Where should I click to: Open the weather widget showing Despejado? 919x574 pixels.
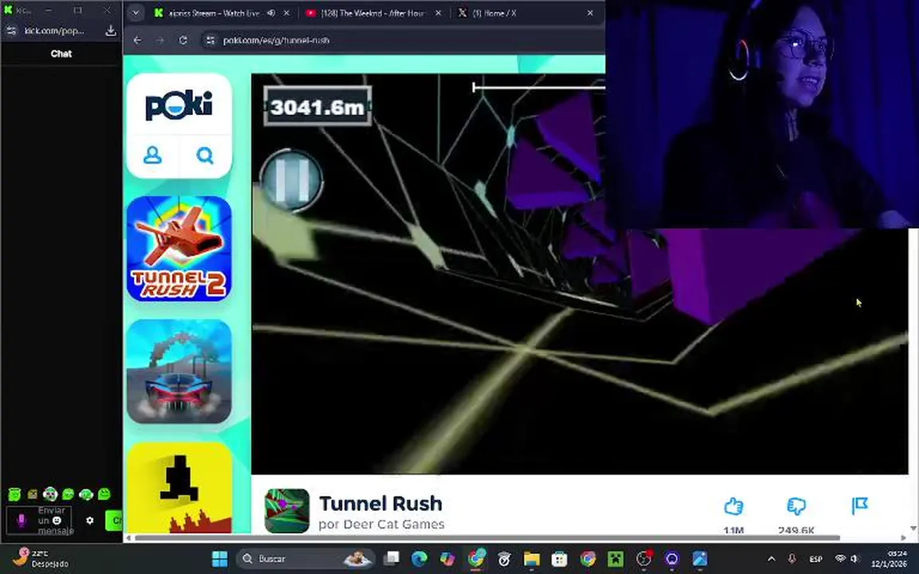(x=40, y=558)
